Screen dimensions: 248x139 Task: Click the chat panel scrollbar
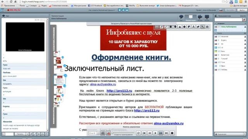(x=47, y=75)
